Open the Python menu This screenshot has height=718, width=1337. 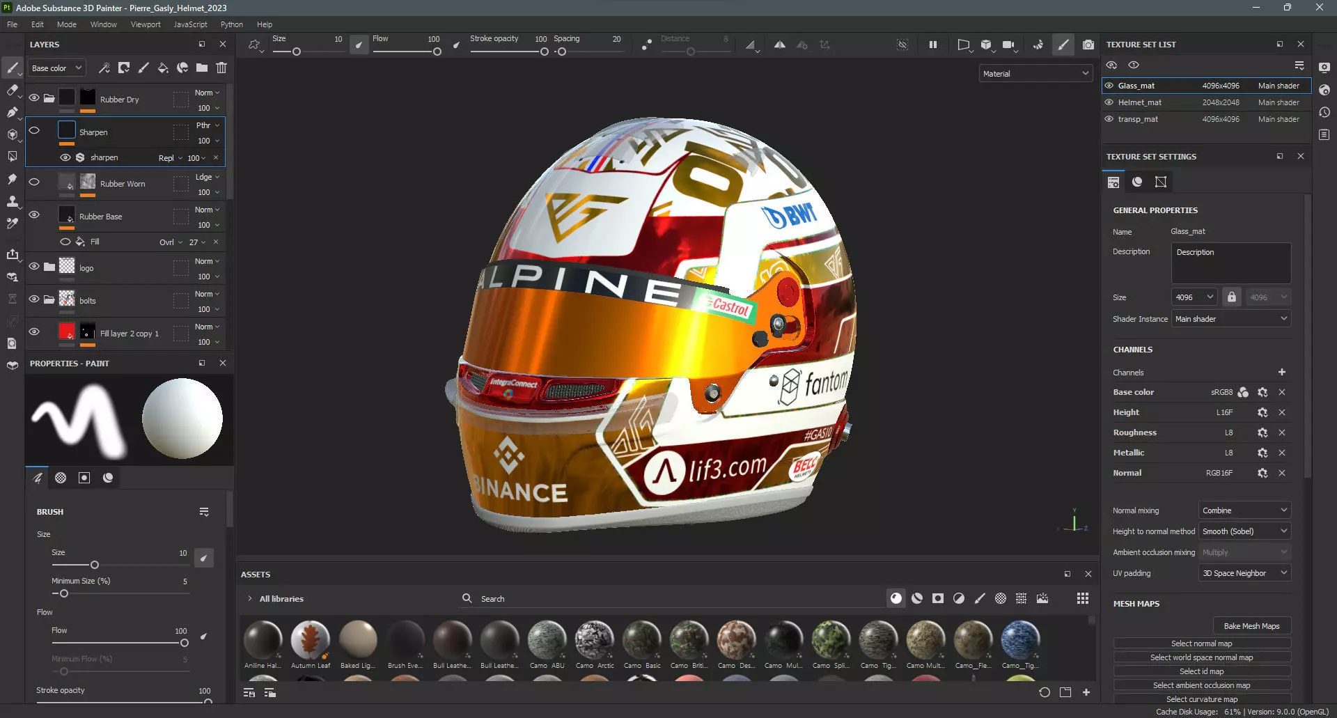232,24
